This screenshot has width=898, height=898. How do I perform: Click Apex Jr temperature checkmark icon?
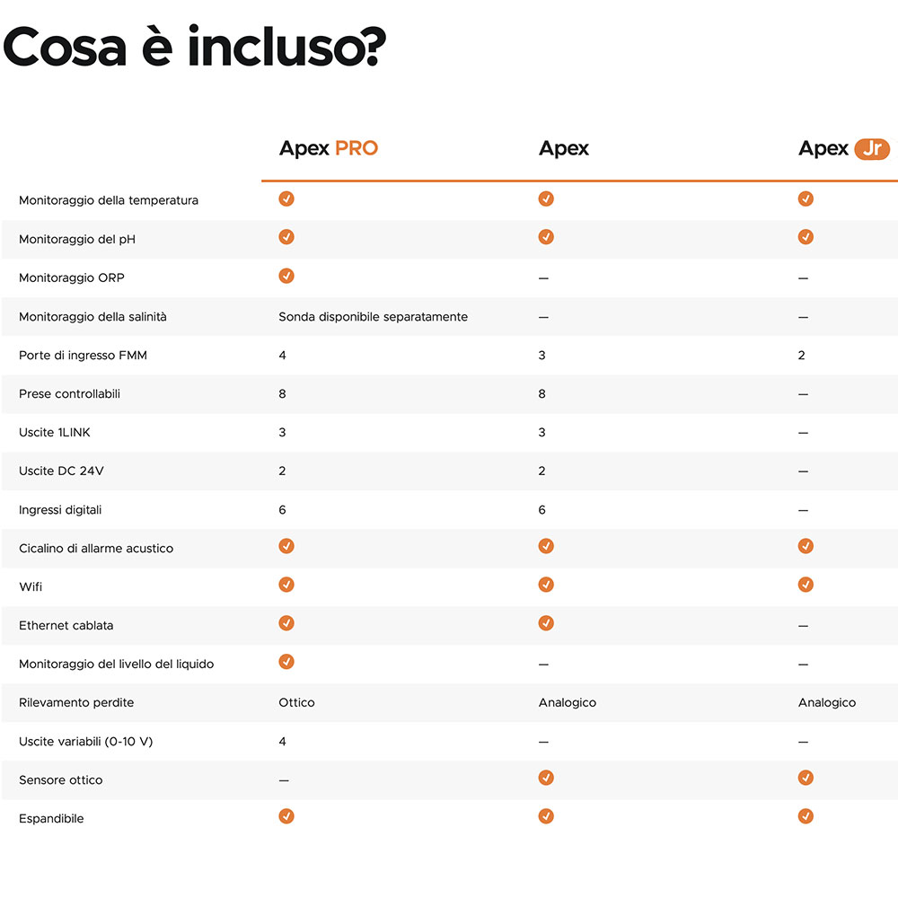pyautogui.click(x=806, y=198)
